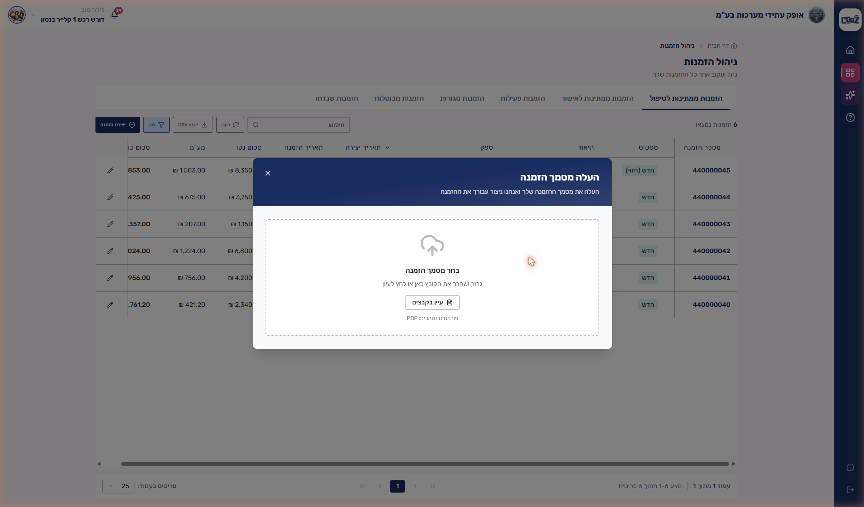The height and width of the screenshot is (507, 864).
Task: Switch to הזמנות סגורות tab
Action: pyautogui.click(x=462, y=98)
